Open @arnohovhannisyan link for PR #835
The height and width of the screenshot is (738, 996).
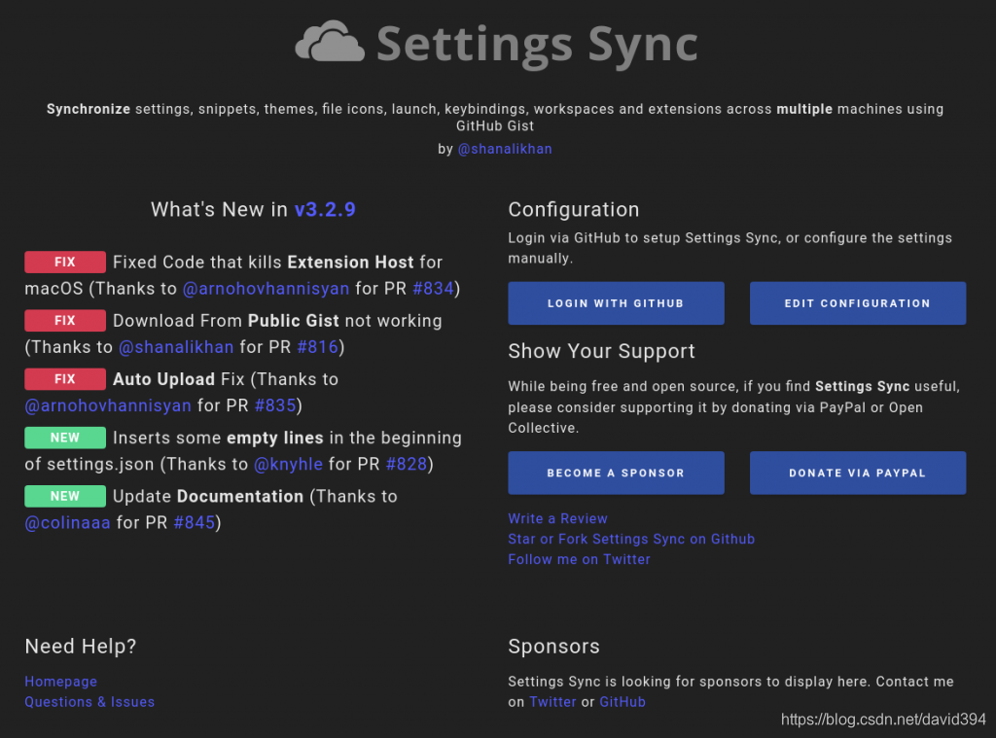pyautogui.click(x=108, y=405)
